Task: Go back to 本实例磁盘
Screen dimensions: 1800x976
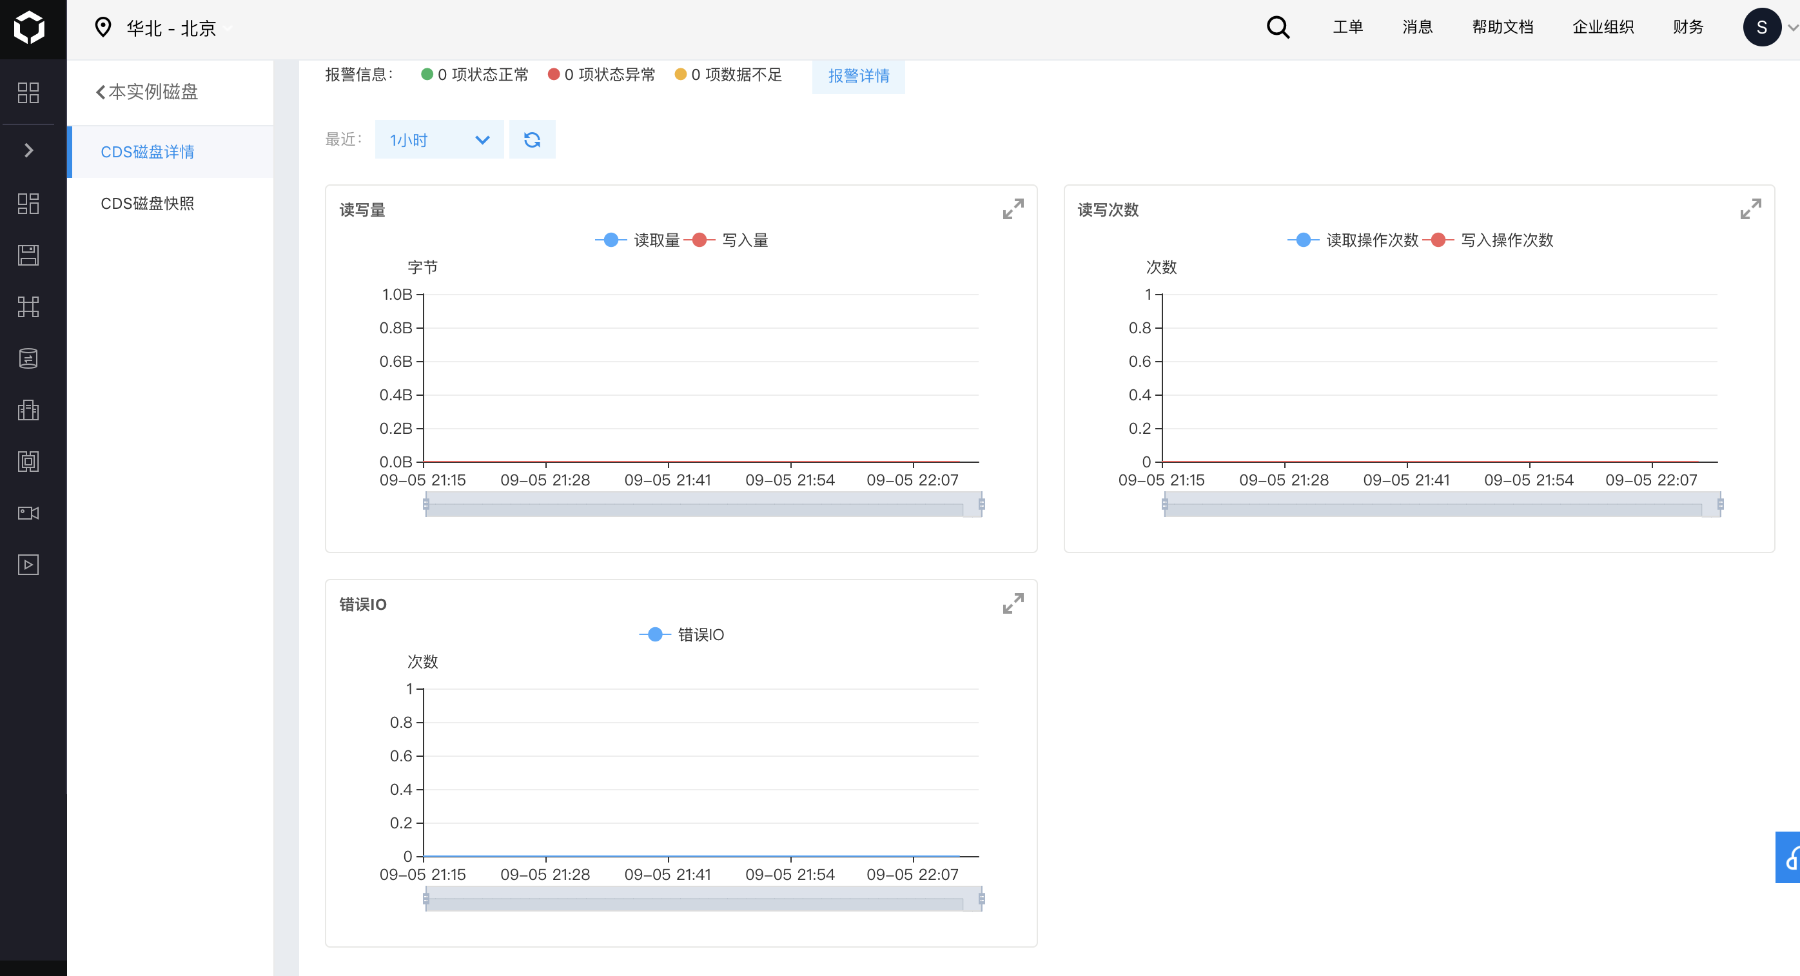Action: point(147,92)
